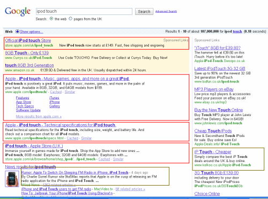Open 'iP Touch - Cheaper' Kelkoo ad
The width and height of the screenshot is (268, 199).
tap(213, 152)
